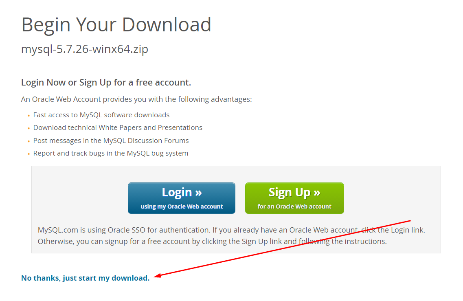Click Fast access to MySQL software downloads text
The width and height of the screenshot is (463, 301).
click(x=101, y=115)
